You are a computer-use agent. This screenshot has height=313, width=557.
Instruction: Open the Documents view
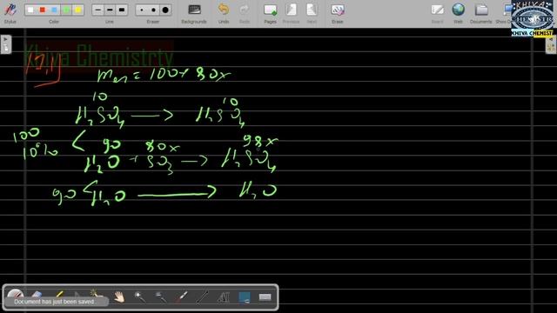(x=481, y=13)
